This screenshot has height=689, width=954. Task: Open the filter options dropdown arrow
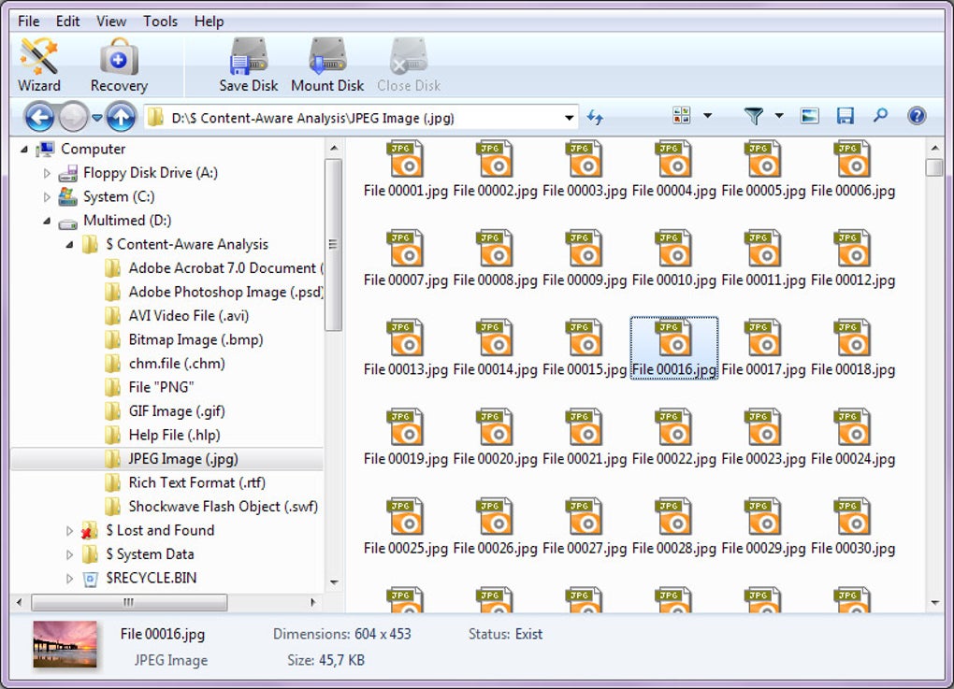tap(779, 115)
